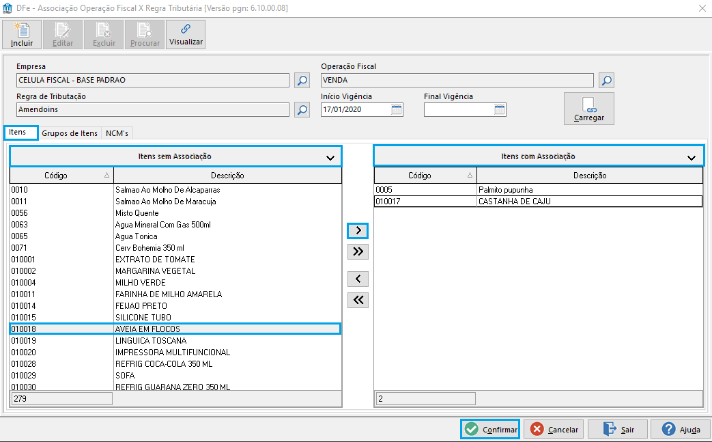Select Cerv Bohemia 350 ml row
Screen dimensions: 712x442
coord(175,248)
